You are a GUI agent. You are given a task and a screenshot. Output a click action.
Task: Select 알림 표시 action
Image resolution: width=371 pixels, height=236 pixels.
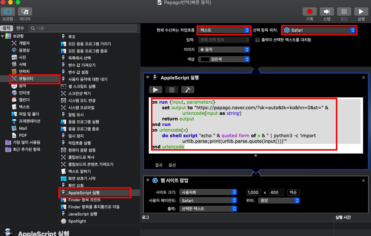coord(76,115)
